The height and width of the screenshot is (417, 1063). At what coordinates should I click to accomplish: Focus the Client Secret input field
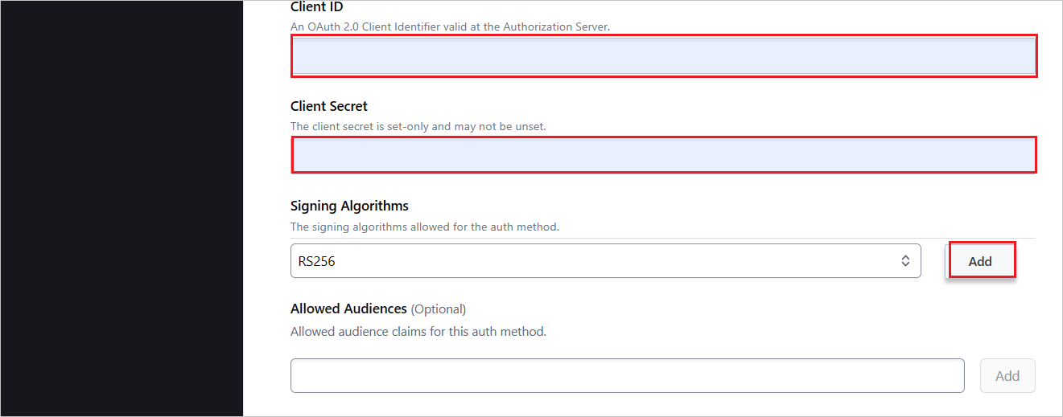(x=663, y=154)
